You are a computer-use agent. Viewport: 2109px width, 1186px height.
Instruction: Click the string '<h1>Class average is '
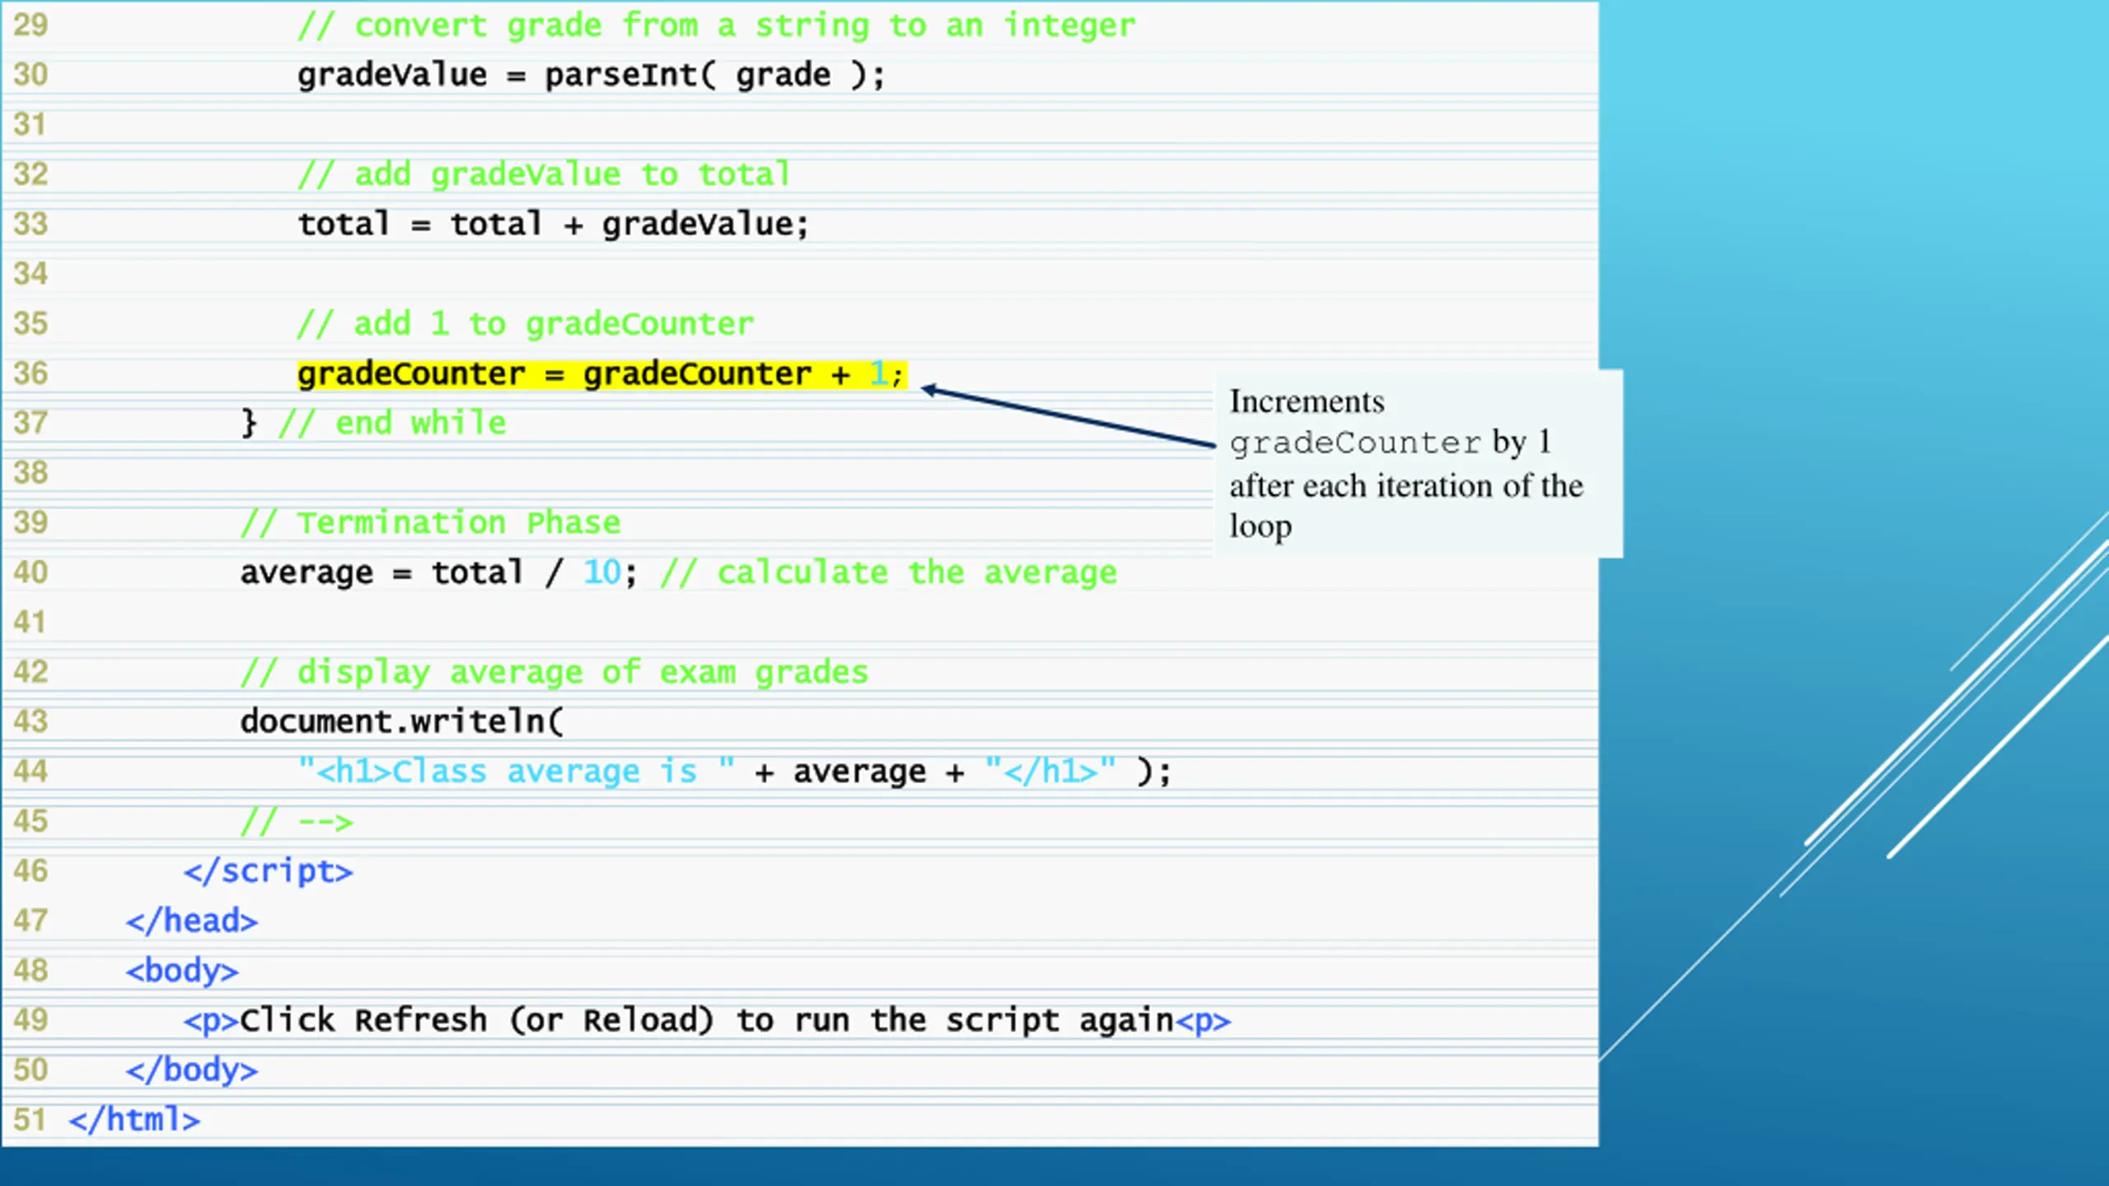[516, 773]
